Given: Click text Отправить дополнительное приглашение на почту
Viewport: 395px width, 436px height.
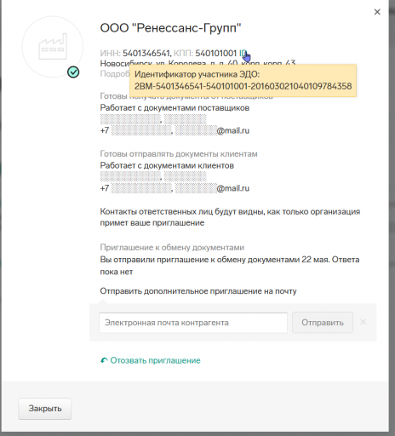Looking at the screenshot, I should point(198,291).
